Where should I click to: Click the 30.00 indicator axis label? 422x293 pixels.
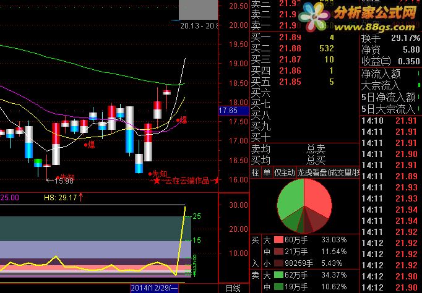[238, 205]
